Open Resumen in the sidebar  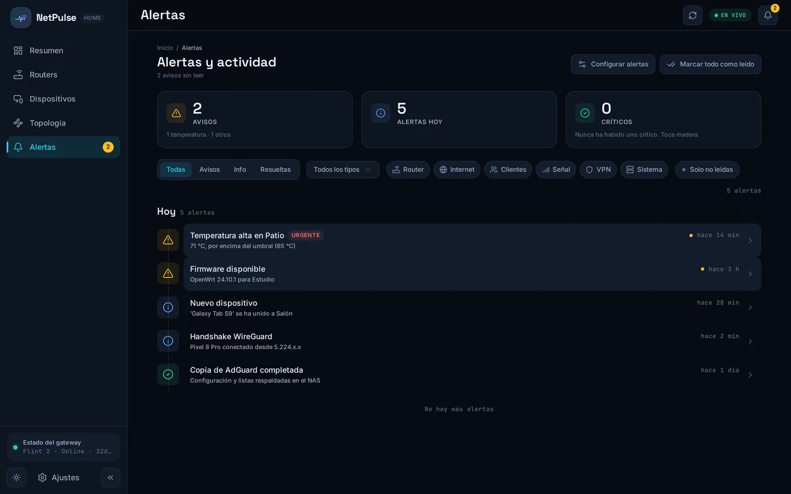coord(63,50)
